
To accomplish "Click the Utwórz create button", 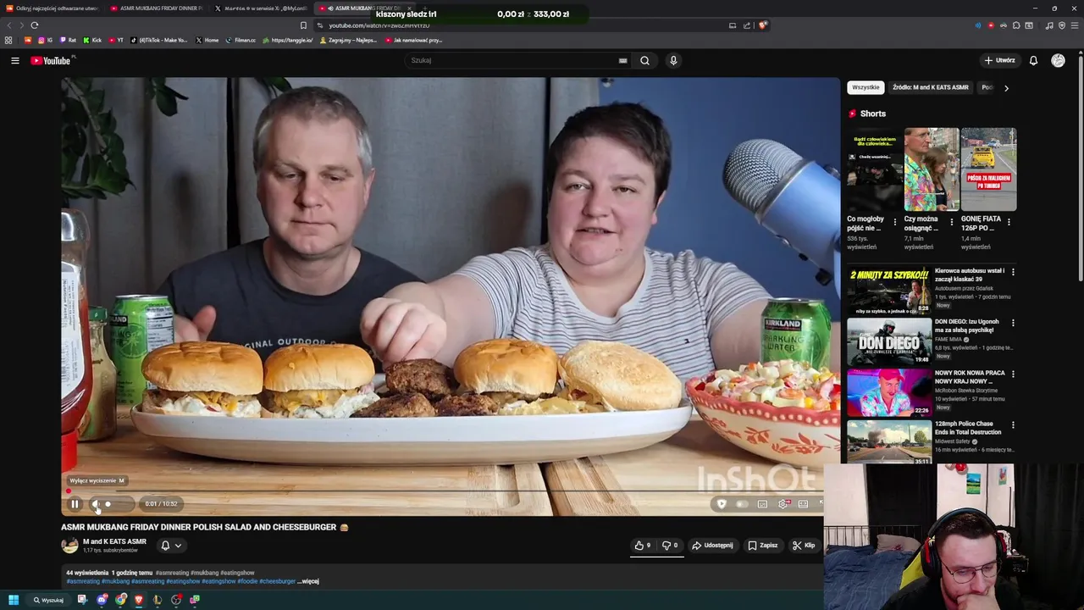I will point(999,60).
